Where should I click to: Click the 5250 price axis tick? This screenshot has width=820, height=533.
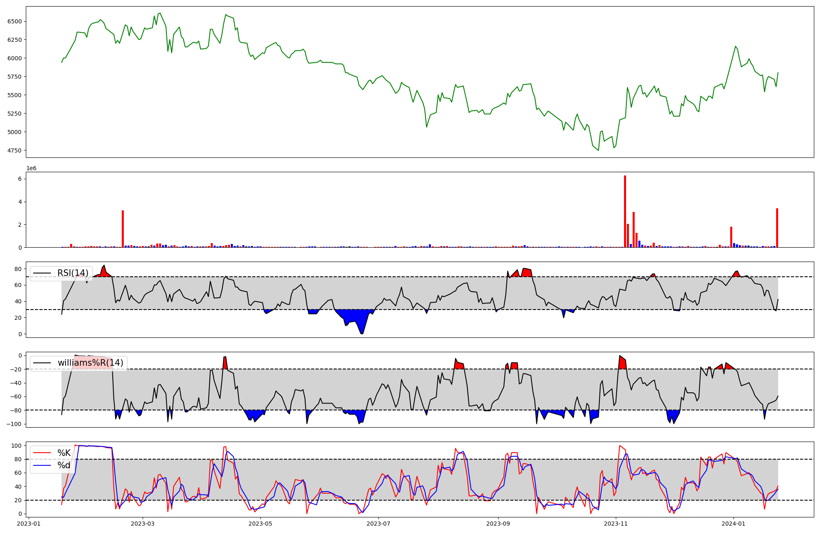(x=15, y=114)
